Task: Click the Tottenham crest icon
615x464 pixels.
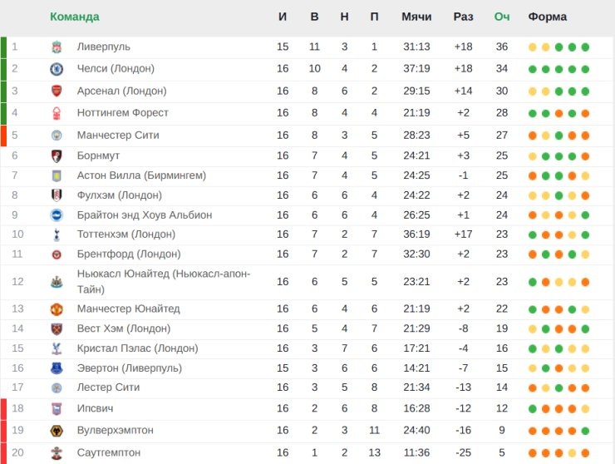Action: tap(57, 234)
